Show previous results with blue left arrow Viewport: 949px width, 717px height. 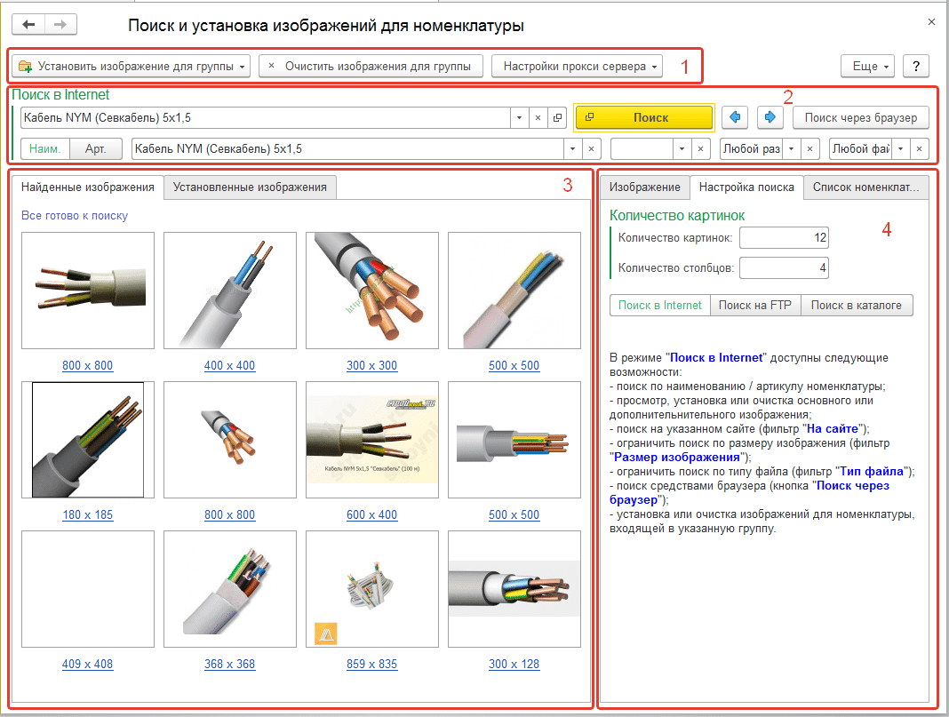pos(735,117)
